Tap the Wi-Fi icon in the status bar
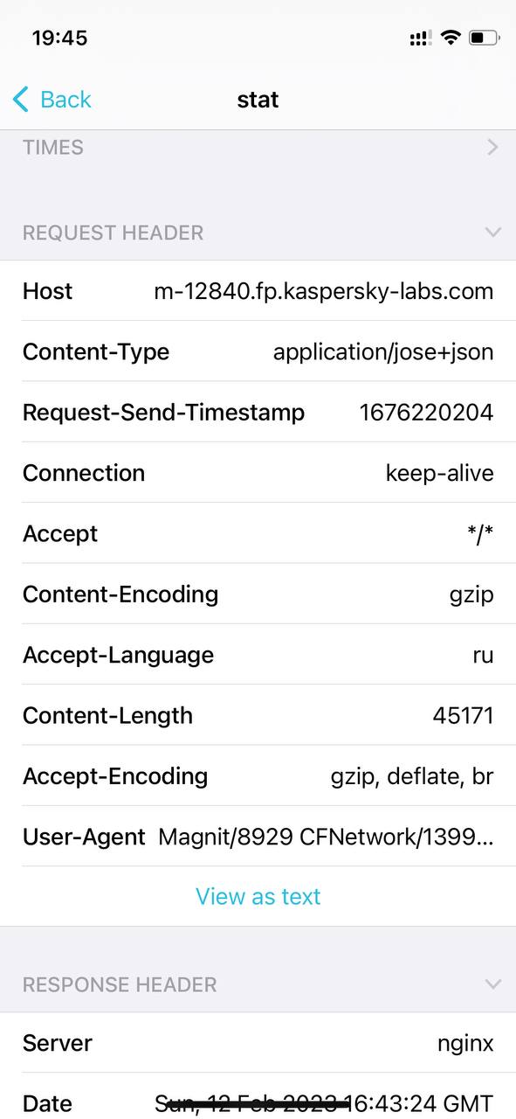The width and height of the screenshot is (516, 1119). coord(449,38)
